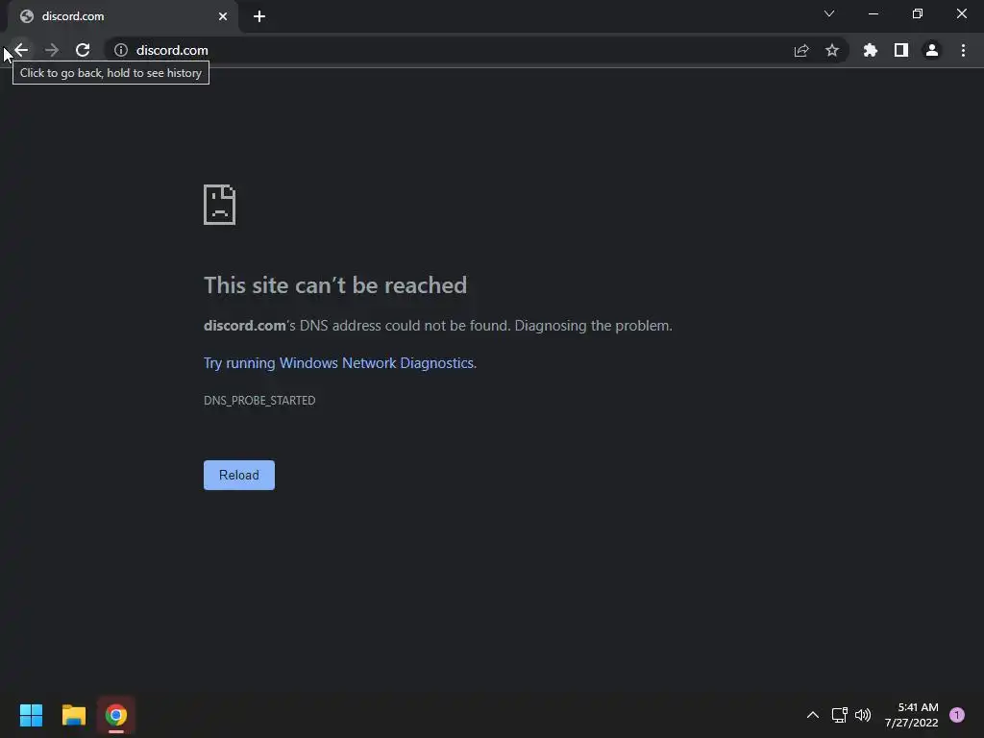984x738 pixels.
Task: Click the "This site can't be reached" heading
Action: click(335, 285)
